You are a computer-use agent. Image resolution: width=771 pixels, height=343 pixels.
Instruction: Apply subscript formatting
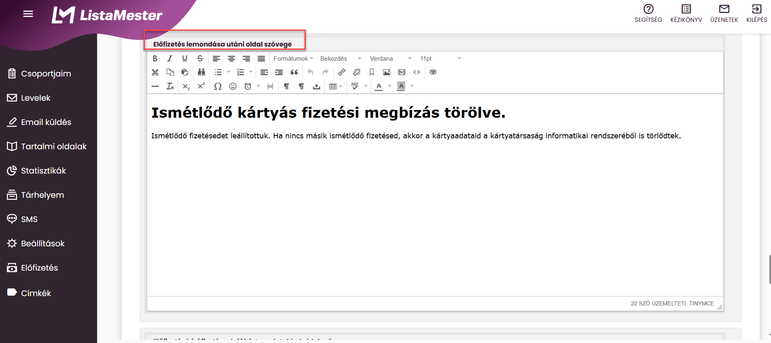pos(186,86)
